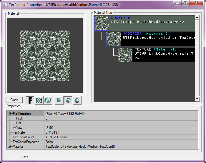The height and width of the screenshot is (163, 206).
Task: Expand the Material property row
Action: (9, 146)
